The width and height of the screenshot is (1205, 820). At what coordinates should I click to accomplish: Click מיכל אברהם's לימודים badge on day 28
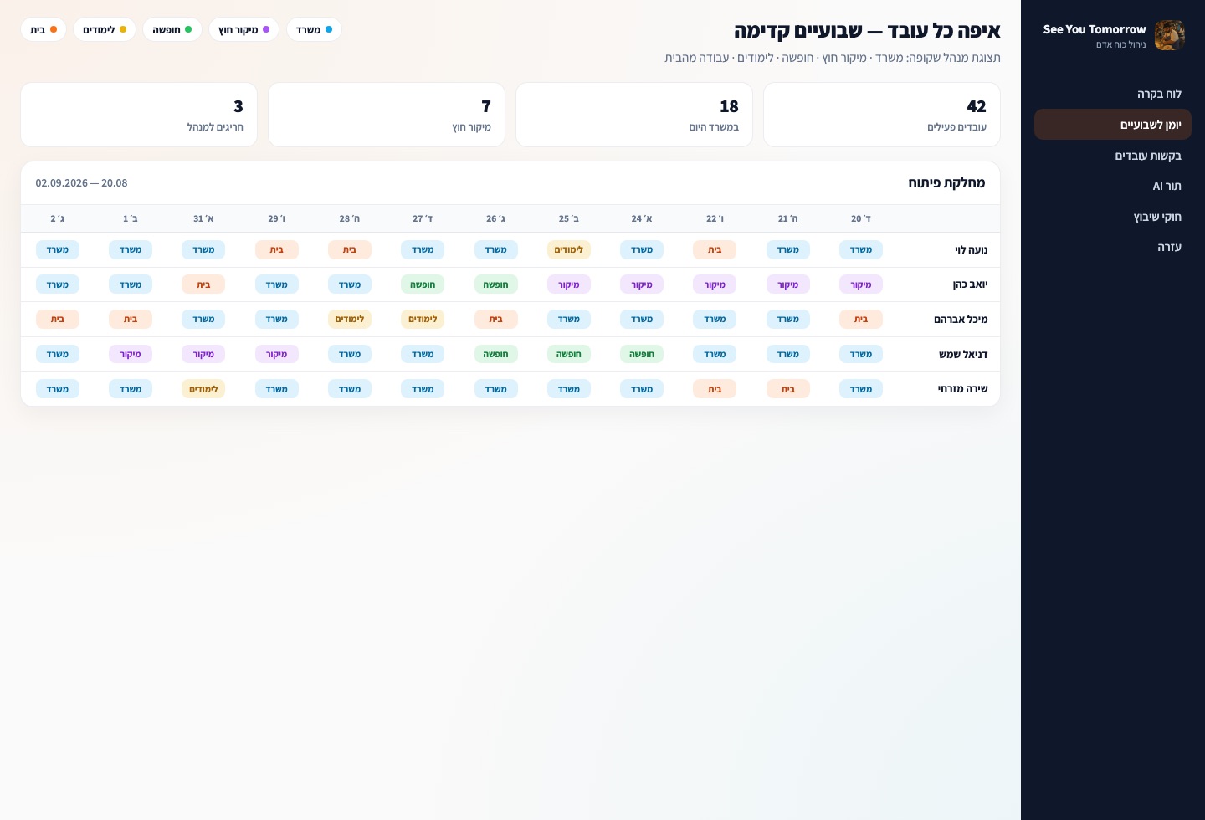350,319
